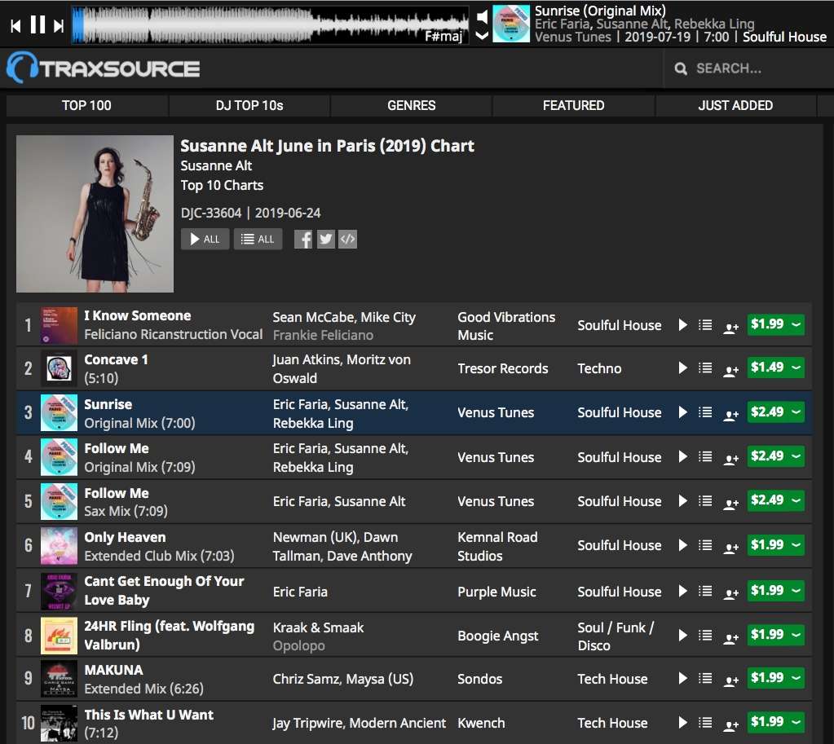Add Sunrise Original Mix to queue
The width and height of the screenshot is (834, 744).
pos(705,412)
